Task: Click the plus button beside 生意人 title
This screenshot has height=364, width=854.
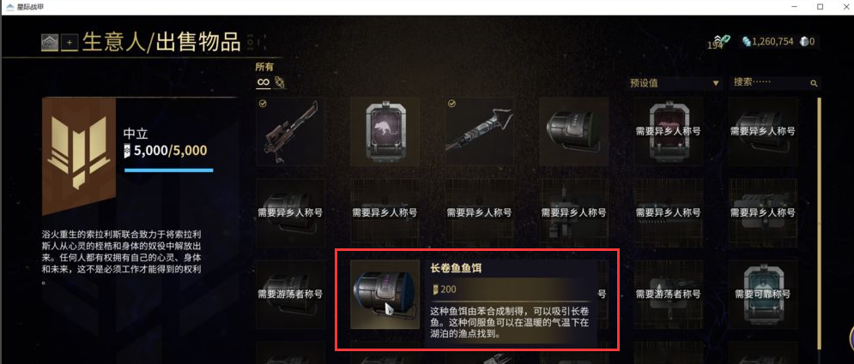Action: (70, 42)
